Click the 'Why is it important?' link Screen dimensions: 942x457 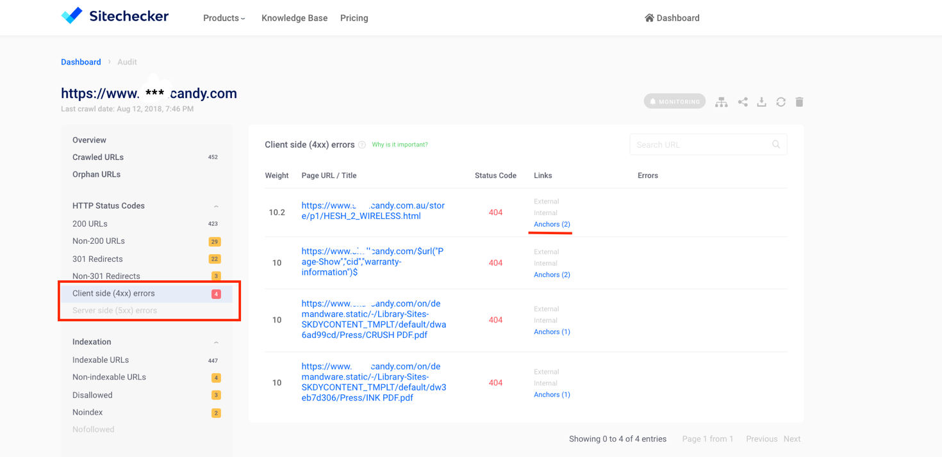[x=400, y=145]
